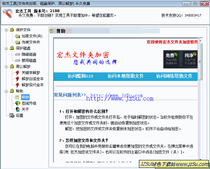Select 伪装文件夹 tree item
The height and width of the screenshot is (169, 210).
point(31,42)
